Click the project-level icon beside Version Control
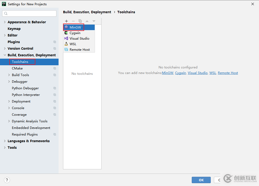259x186 pixels. pyautogui.click(x=55, y=49)
